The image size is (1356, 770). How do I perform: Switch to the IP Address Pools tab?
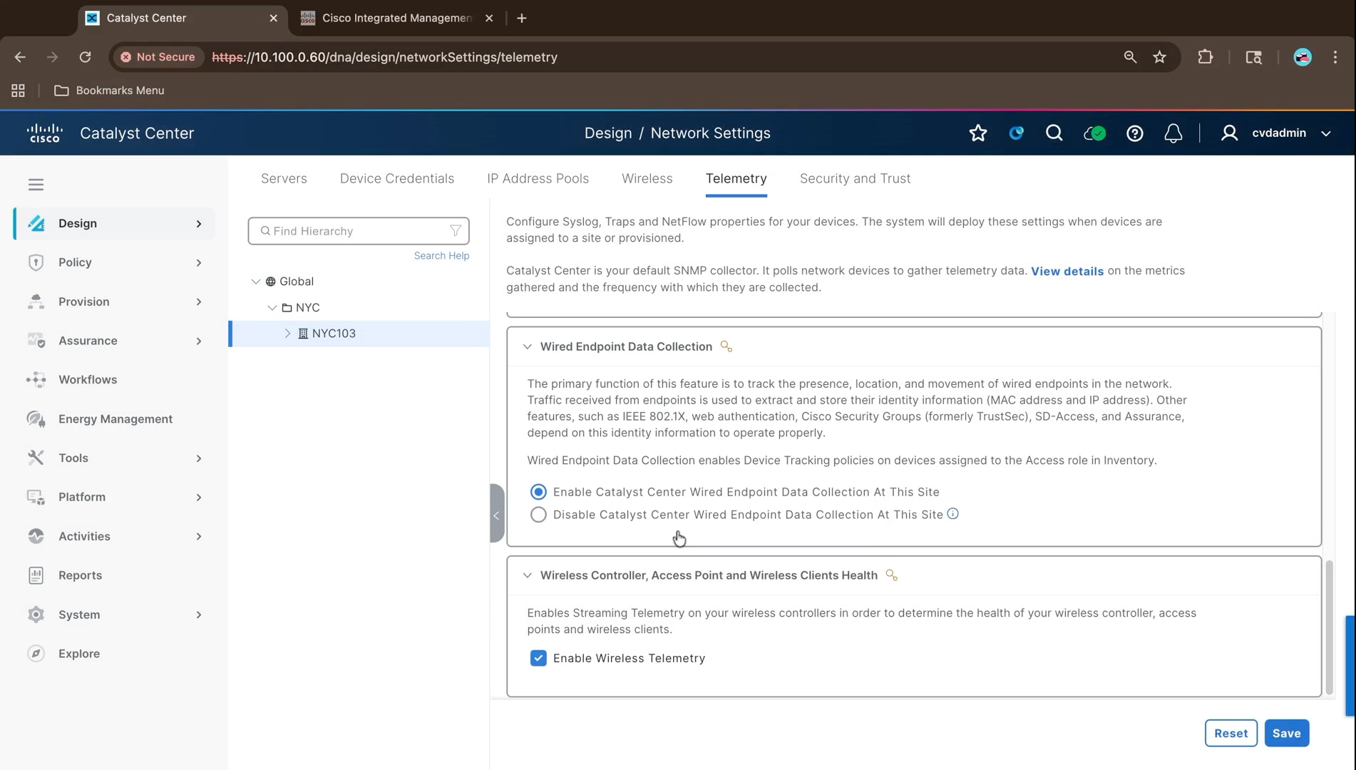pyautogui.click(x=538, y=178)
